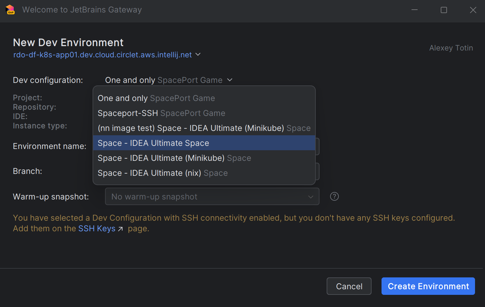This screenshot has height=307, width=485.
Task: Click the minimize window icon
Action: [x=415, y=10]
